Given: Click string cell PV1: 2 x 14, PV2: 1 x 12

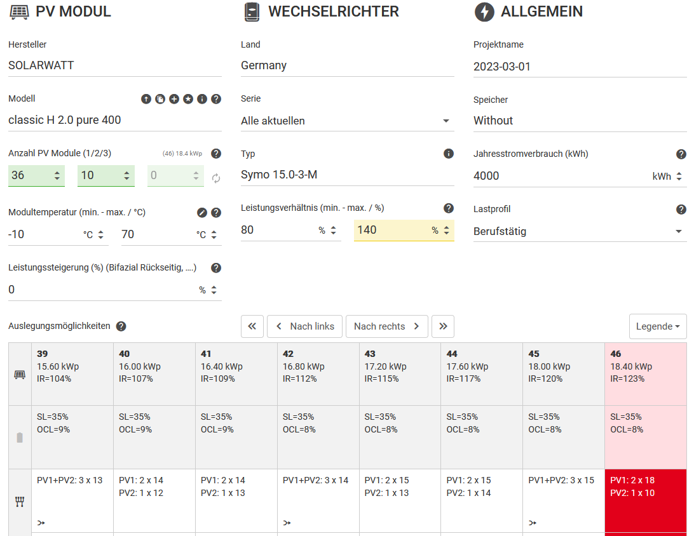Looking at the screenshot, I should 154,501.
